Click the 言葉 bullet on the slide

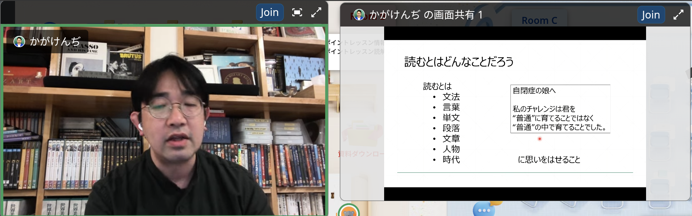[x=451, y=107]
